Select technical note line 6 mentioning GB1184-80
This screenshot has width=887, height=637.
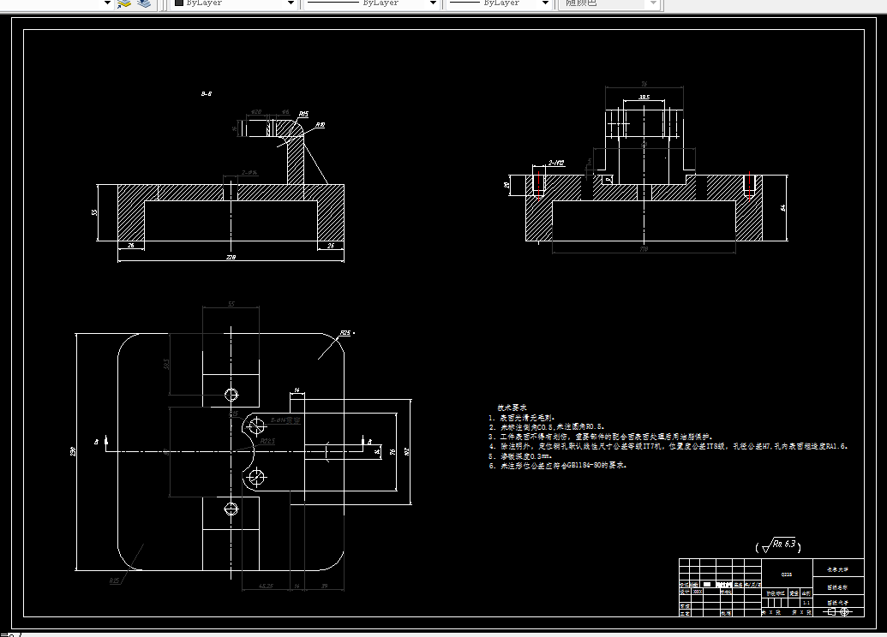tap(558, 466)
